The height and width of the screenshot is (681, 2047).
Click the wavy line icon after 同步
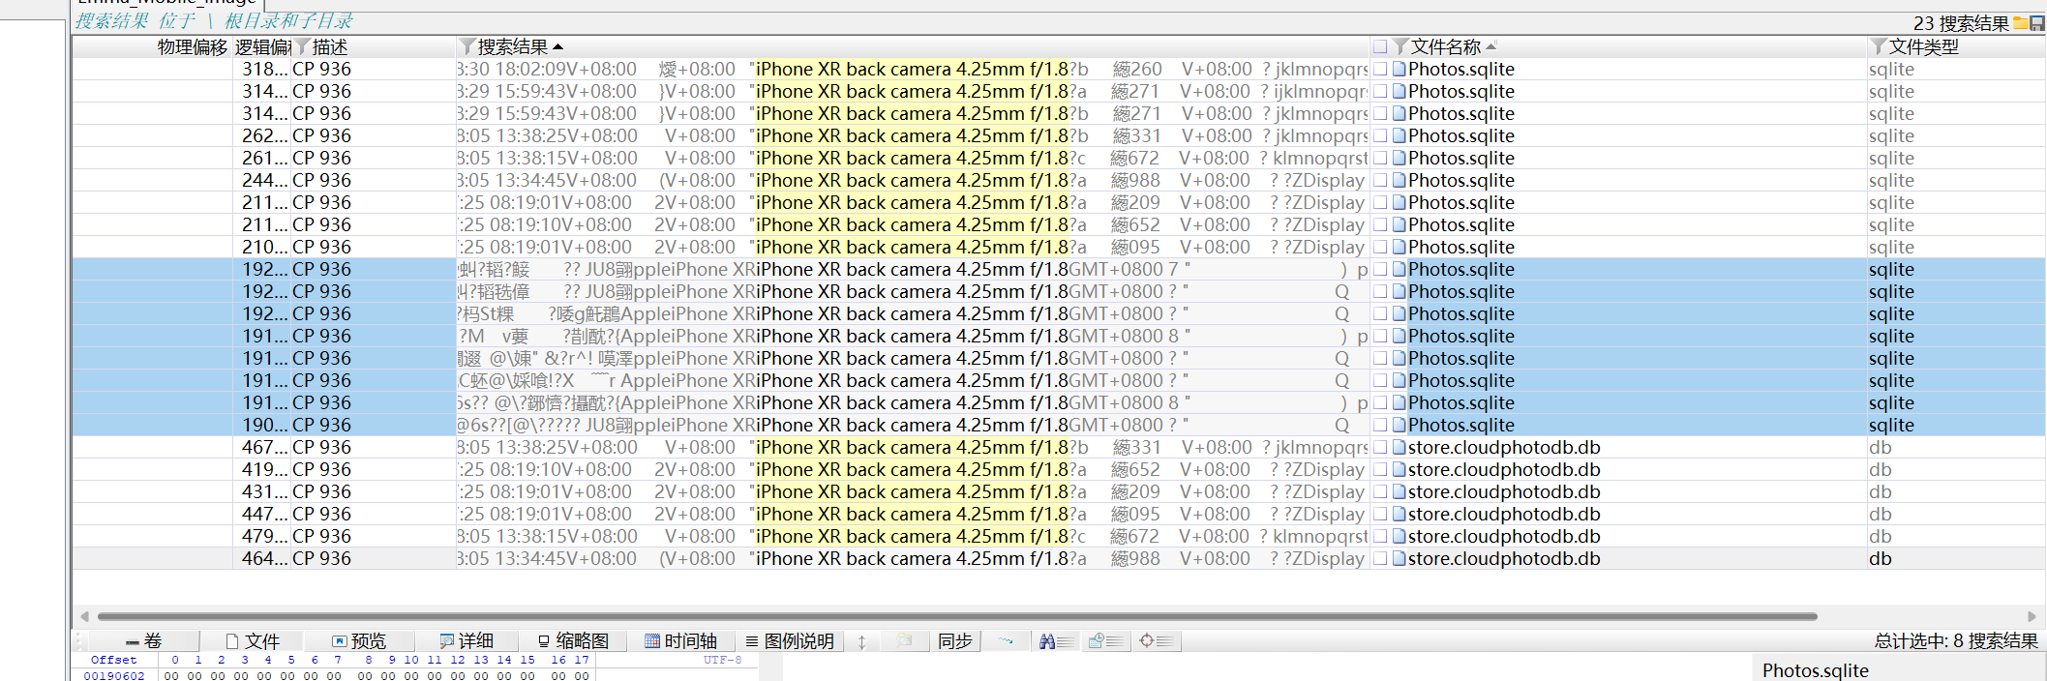[1006, 641]
